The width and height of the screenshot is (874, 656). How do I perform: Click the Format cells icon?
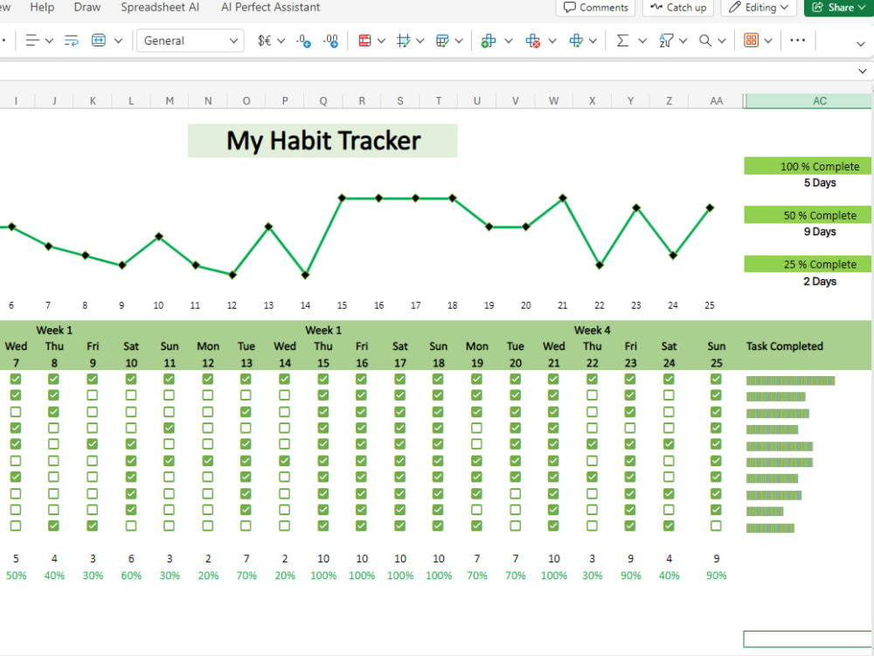click(x=576, y=41)
